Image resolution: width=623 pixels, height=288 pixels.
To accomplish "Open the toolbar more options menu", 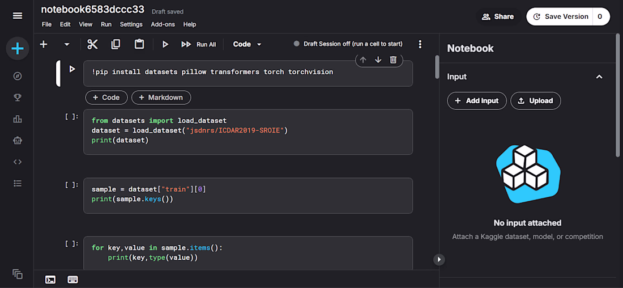I will (x=420, y=44).
